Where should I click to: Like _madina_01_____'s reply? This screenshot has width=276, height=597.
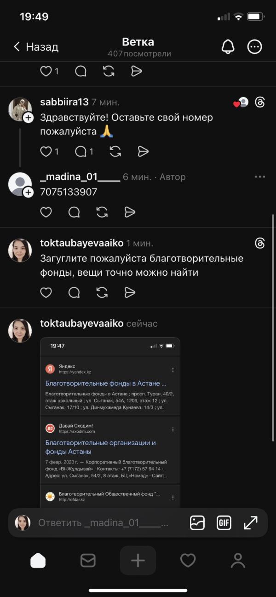46,212
